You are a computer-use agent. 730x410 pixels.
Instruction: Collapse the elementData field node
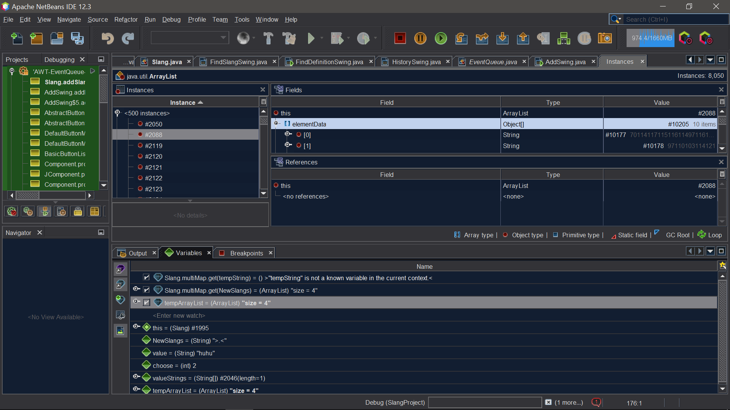(277, 123)
